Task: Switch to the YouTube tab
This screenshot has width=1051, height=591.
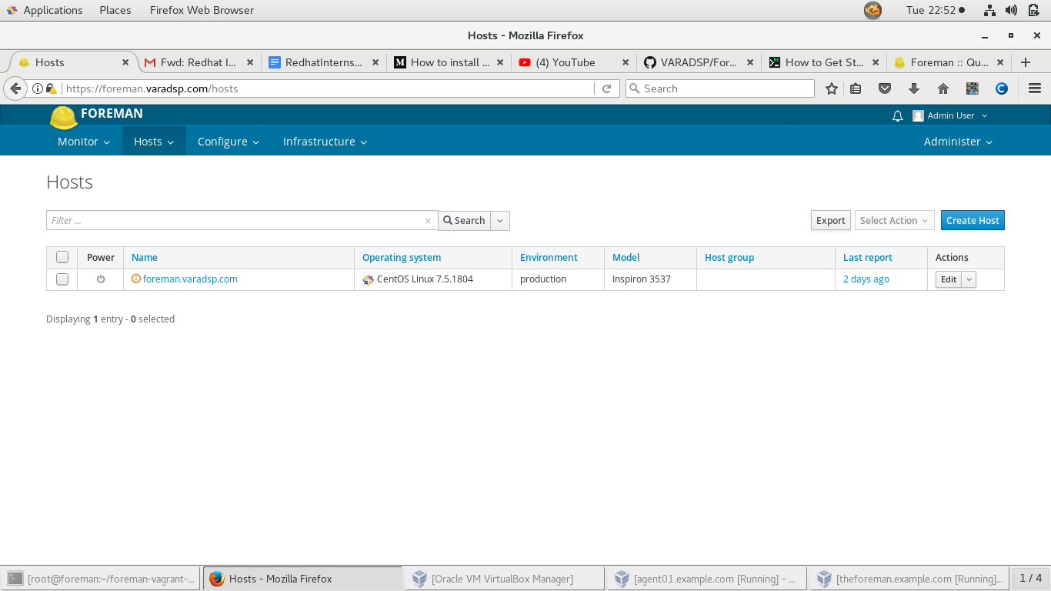Action: tap(573, 62)
